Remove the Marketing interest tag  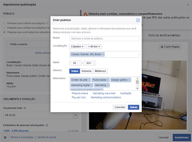coord(108,85)
